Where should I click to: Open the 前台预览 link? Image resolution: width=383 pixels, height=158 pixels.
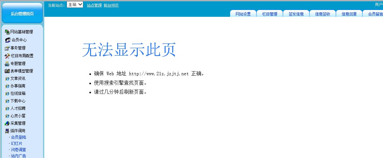click(111, 5)
